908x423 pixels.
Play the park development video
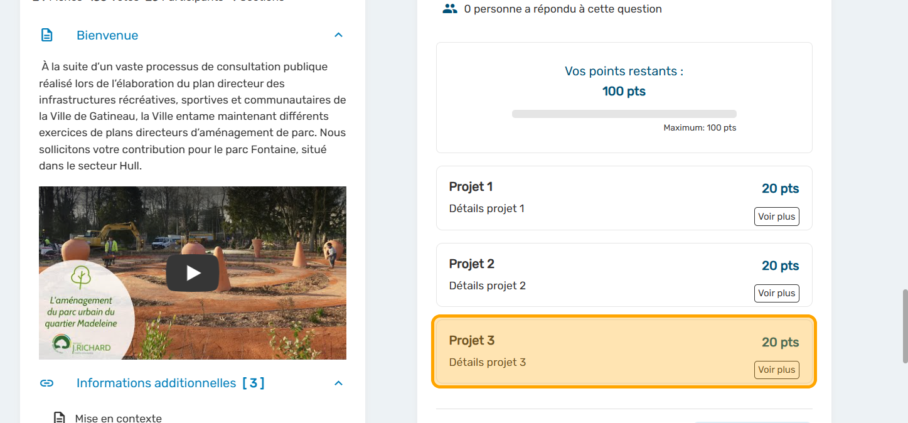193,273
